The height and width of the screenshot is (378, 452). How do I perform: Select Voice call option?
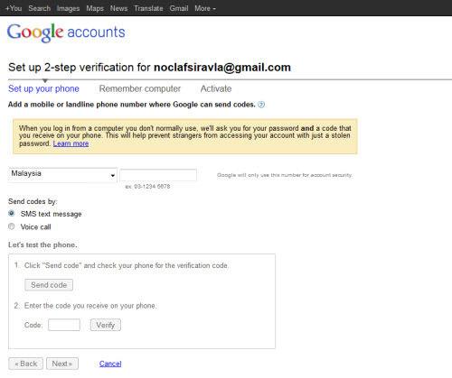[x=12, y=226]
